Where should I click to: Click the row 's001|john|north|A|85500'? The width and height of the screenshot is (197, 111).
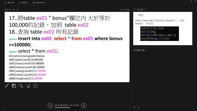pyautogui.click(x=26, y=60)
